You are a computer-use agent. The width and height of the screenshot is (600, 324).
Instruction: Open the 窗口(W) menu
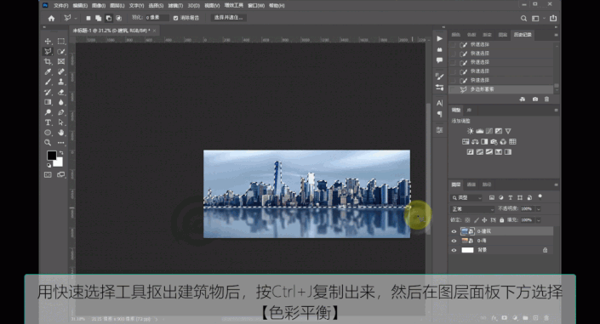point(256,6)
